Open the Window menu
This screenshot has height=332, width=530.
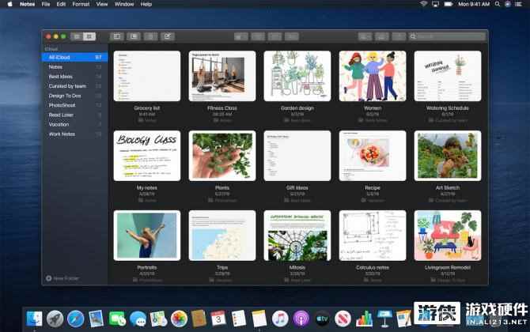point(124,4)
